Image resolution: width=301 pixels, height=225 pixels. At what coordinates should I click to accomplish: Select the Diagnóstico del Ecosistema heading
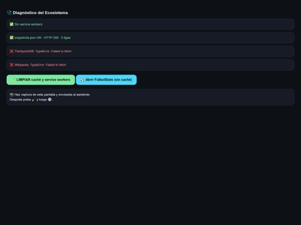[x=40, y=13]
